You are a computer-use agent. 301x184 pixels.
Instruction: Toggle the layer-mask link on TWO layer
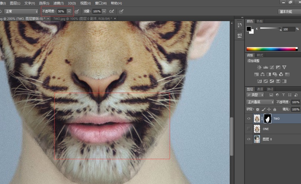click(262, 119)
